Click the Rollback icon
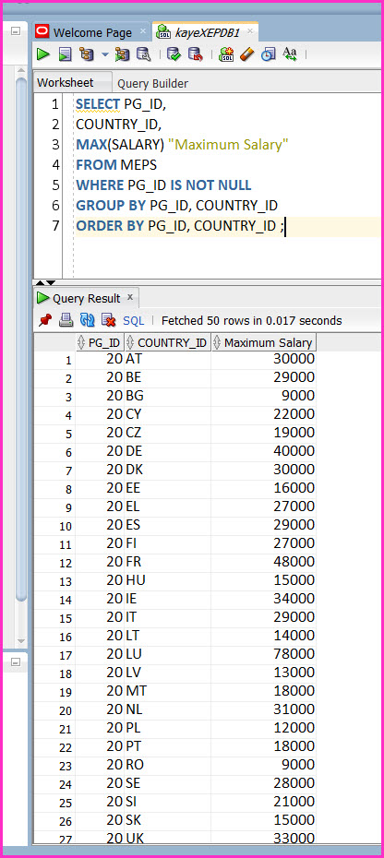Image resolution: width=384 pixels, height=858 pixels. (195, 54)
